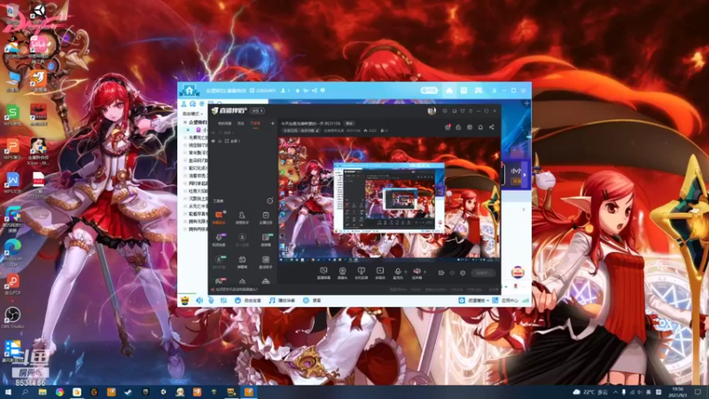Toggle visibility eye of full-screen source

214,141
